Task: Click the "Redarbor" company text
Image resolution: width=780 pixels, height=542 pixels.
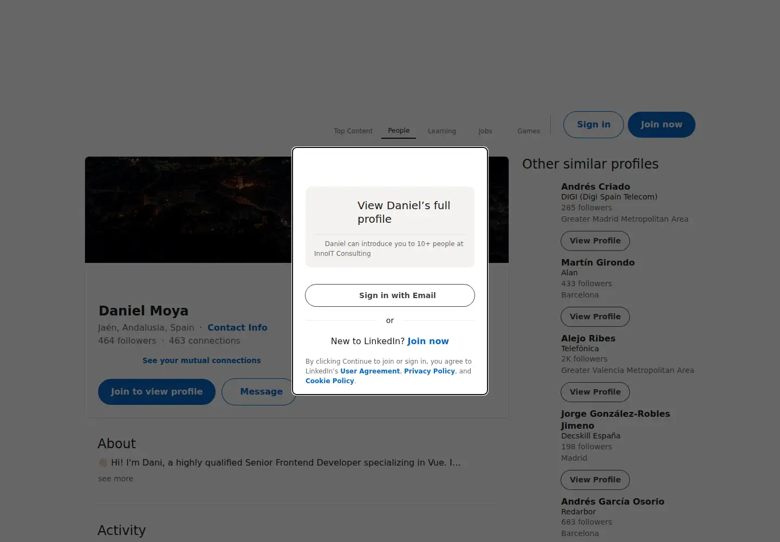Action: point(578,512)
